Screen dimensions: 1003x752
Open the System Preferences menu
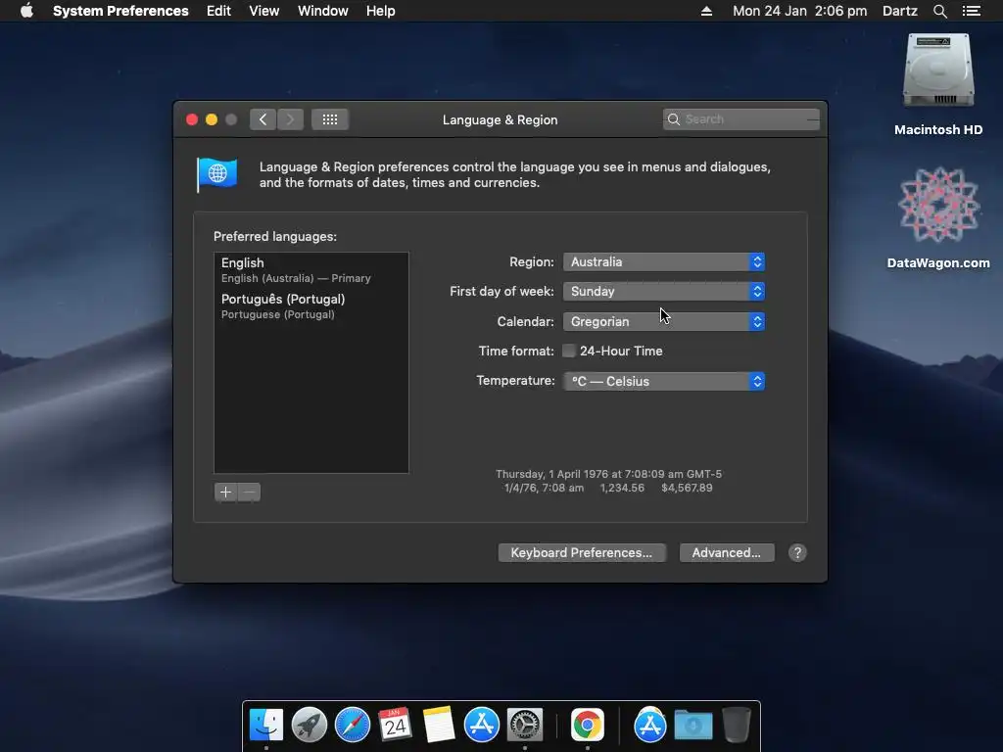tap(120, 11)
